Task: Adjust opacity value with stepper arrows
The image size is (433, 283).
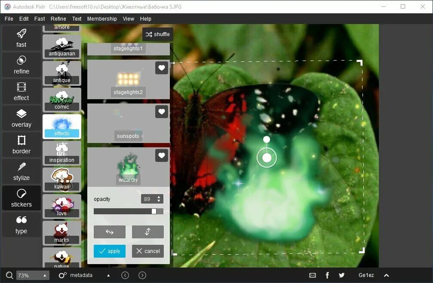Action: pyautogui.click(x=159, y=199)
